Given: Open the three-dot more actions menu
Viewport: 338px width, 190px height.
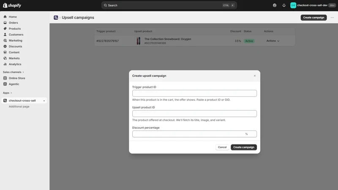Looking at the screenshot, I should point(332,17).
